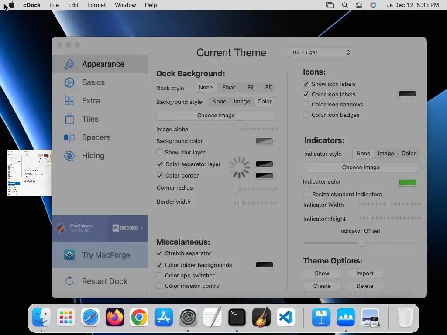Launch Safari from the Dock
The width and height of the screenshot is (447, 335).
(x=90, y=317)
